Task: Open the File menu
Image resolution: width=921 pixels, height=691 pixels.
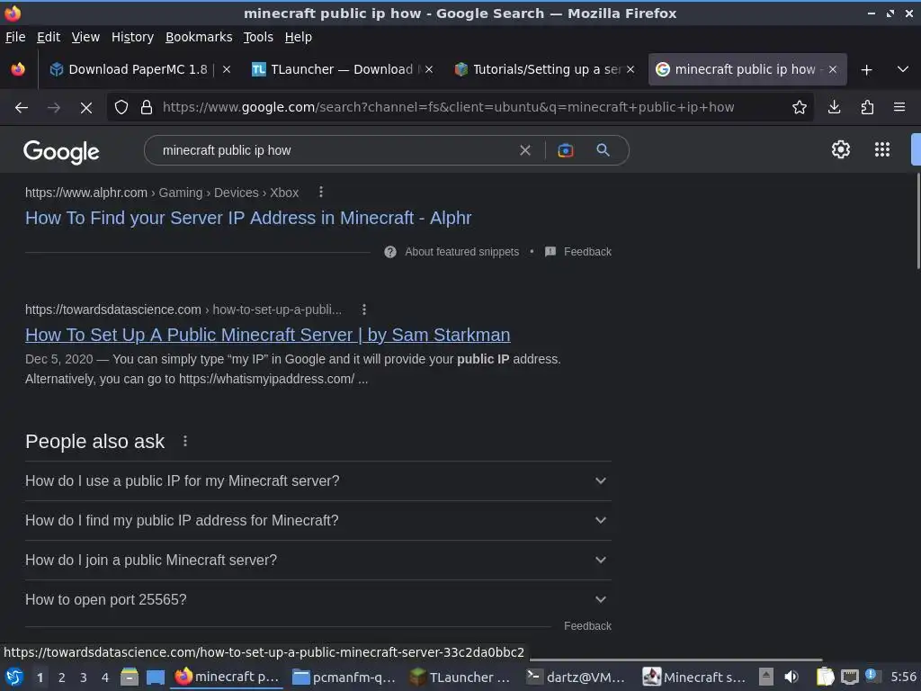Action: click(x=15, y=37)
